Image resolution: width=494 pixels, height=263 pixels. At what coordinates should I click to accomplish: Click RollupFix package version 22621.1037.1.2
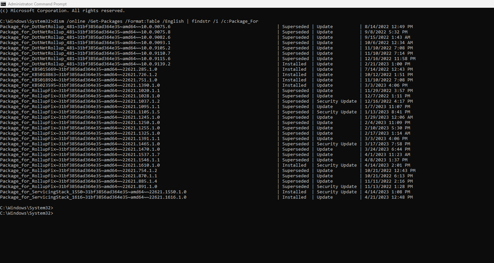[80, 102]
